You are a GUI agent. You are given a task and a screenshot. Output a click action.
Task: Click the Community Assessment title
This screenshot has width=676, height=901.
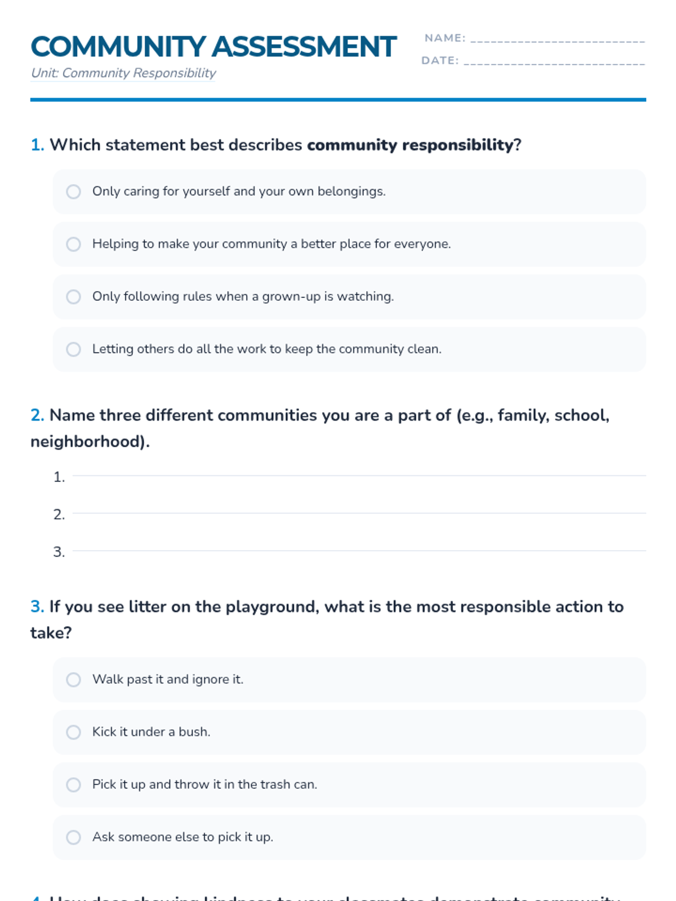(x=214, y=47)
